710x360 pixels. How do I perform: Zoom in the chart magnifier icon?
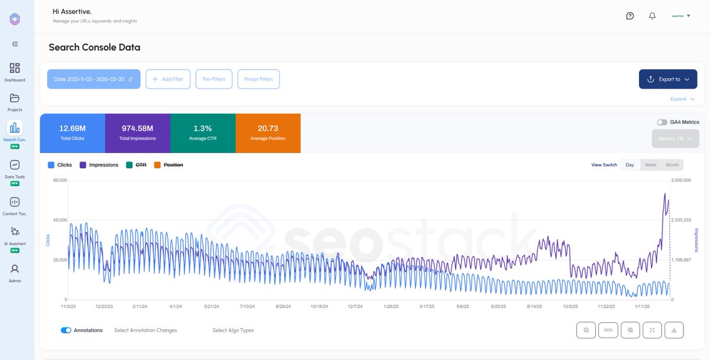click(630, 330)
